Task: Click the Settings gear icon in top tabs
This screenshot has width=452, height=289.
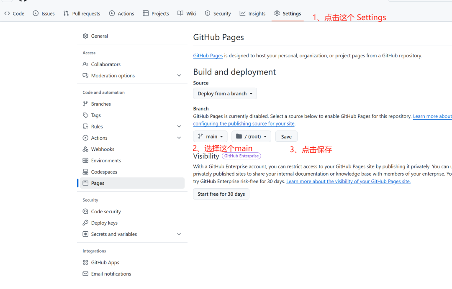Action: 277,13
